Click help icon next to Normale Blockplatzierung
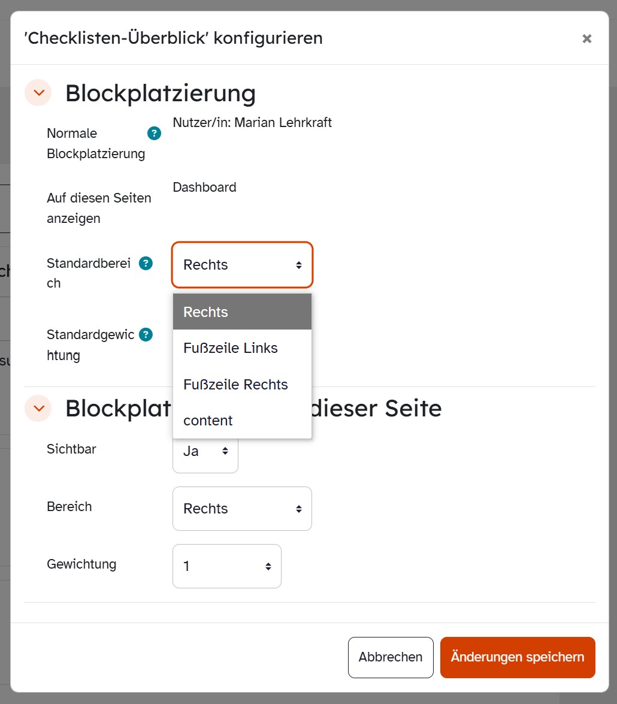The width and height of the screenshot is (617, 704). [154, 133]
